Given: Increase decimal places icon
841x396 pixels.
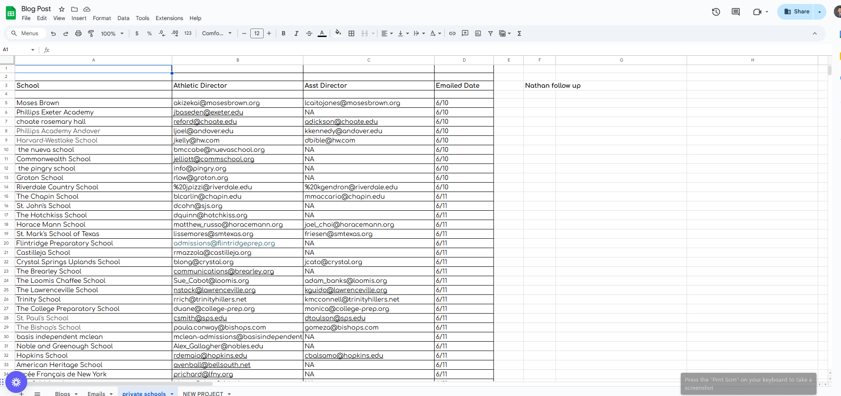Looking at the screenshot, I should pos(175,33).
